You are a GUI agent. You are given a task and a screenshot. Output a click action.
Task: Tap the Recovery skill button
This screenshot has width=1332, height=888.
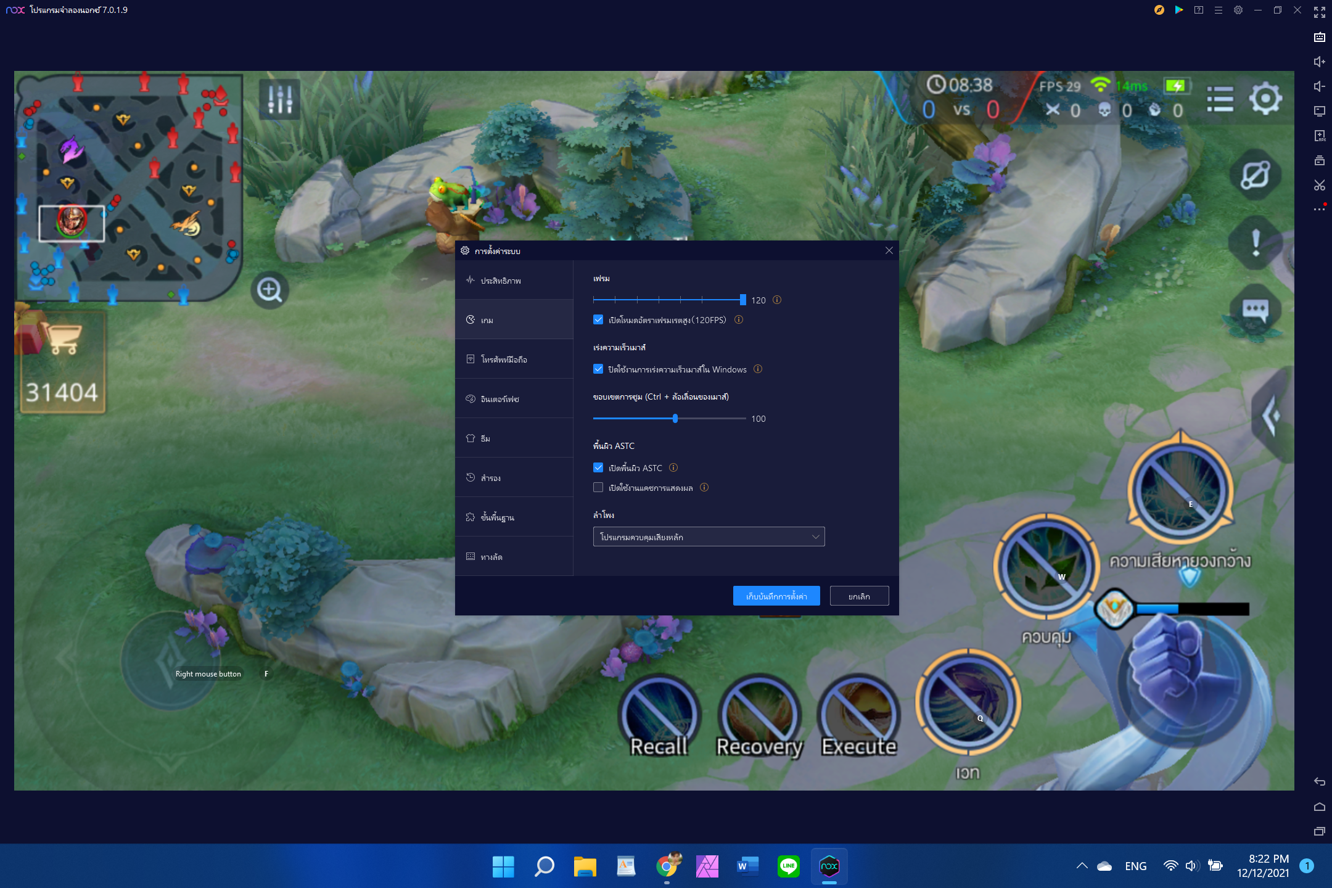point(760,717)
